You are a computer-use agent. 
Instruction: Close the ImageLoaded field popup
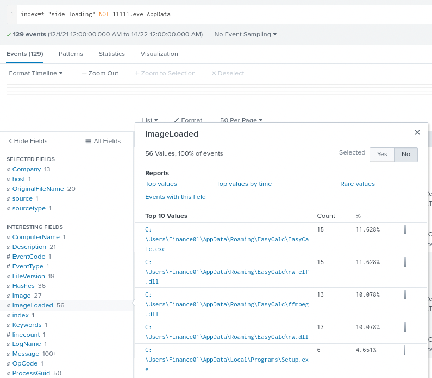pos(417,132)
